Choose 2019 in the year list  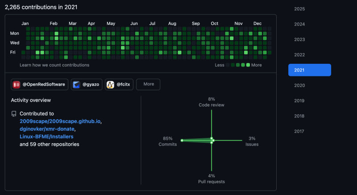[x=299, y=100]
